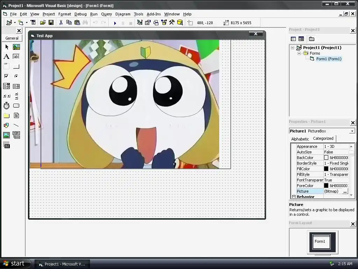Screen dimensions: 358x269
Task: Open Add Form dropdown arrow
Action: [x=27, y=23]
